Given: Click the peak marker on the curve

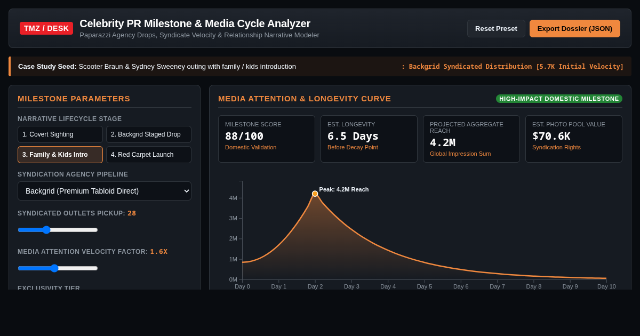Looking at the screenshot, I should tap(315, 194).
